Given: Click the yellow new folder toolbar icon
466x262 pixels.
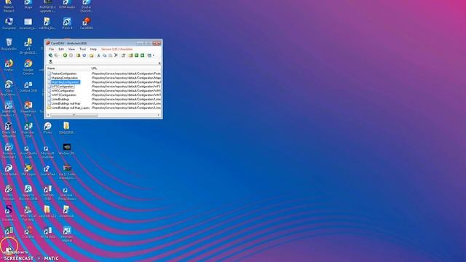Looking at the screenshot, I should coord(91,55).
